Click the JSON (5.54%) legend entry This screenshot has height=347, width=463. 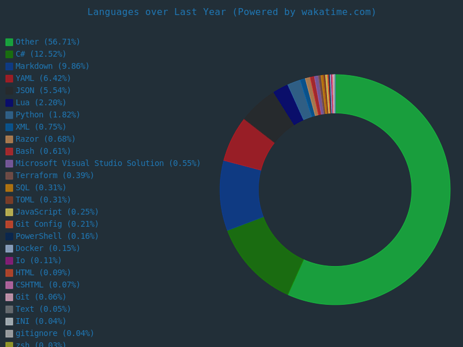(43, 91)
